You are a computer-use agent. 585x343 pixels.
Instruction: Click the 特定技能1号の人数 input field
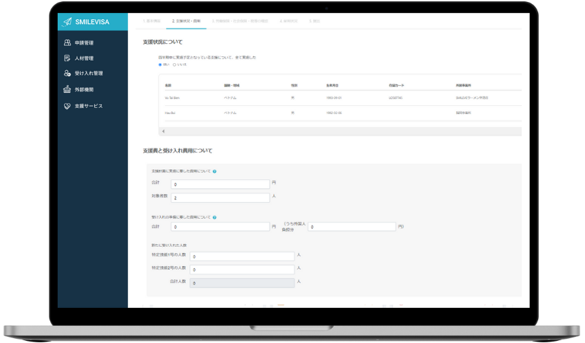(242, 256)
